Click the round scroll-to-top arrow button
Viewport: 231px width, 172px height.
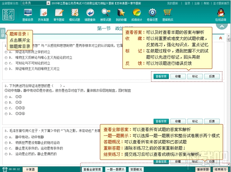[222, 27]
